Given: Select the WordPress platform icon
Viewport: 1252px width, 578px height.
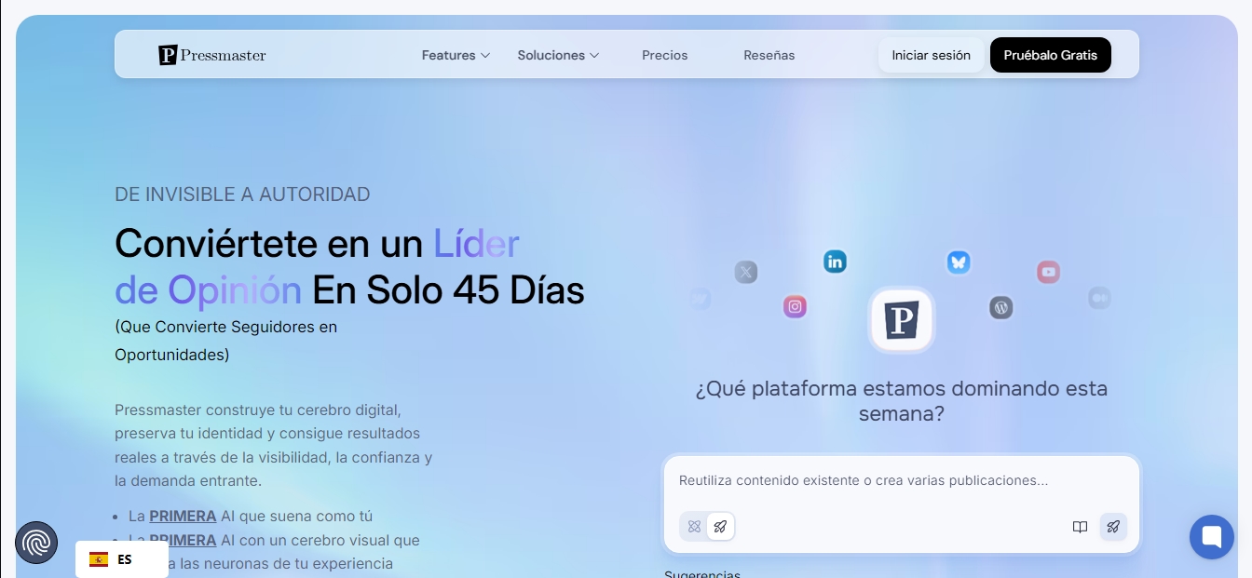Looking at the screenshot, I should tap(1001, 307).
